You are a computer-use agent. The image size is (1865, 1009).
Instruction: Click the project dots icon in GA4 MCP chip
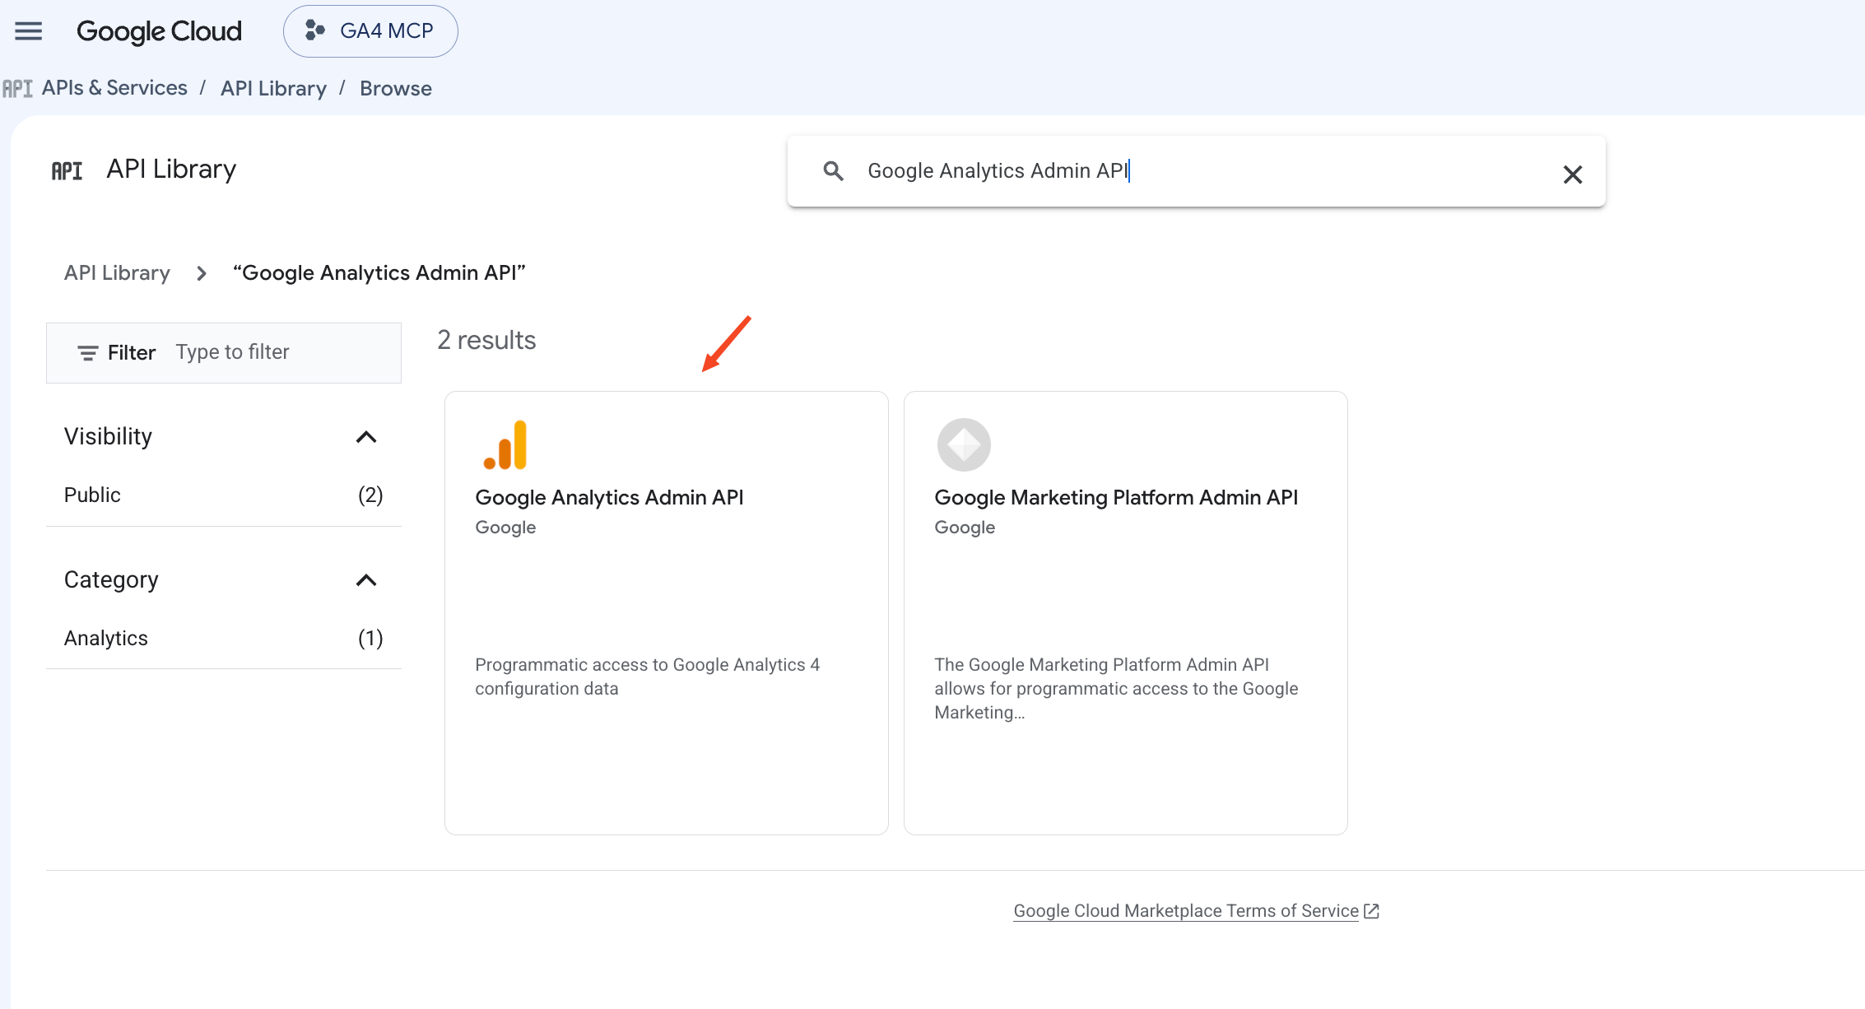pos(315,30)
